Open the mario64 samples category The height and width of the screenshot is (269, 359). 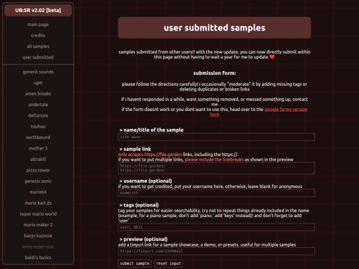click(x=38, y=192)
